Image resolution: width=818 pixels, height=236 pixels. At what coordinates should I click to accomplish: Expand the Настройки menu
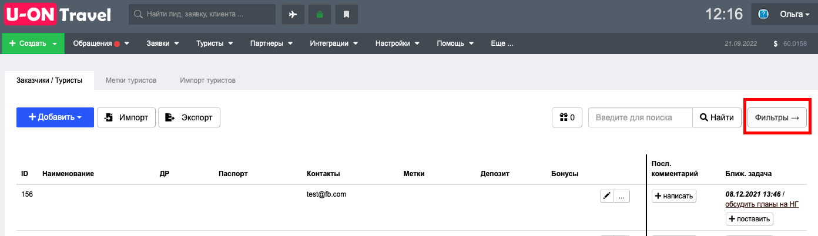[x=397, y=43]
